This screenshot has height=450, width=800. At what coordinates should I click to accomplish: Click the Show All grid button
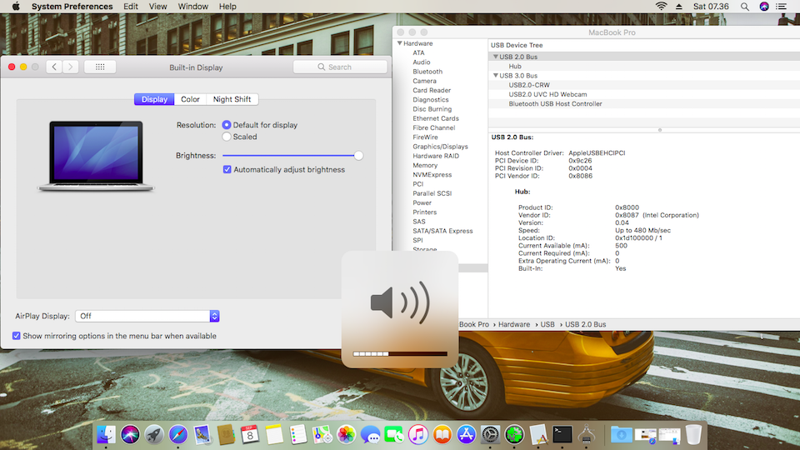(x=100, y=67)
